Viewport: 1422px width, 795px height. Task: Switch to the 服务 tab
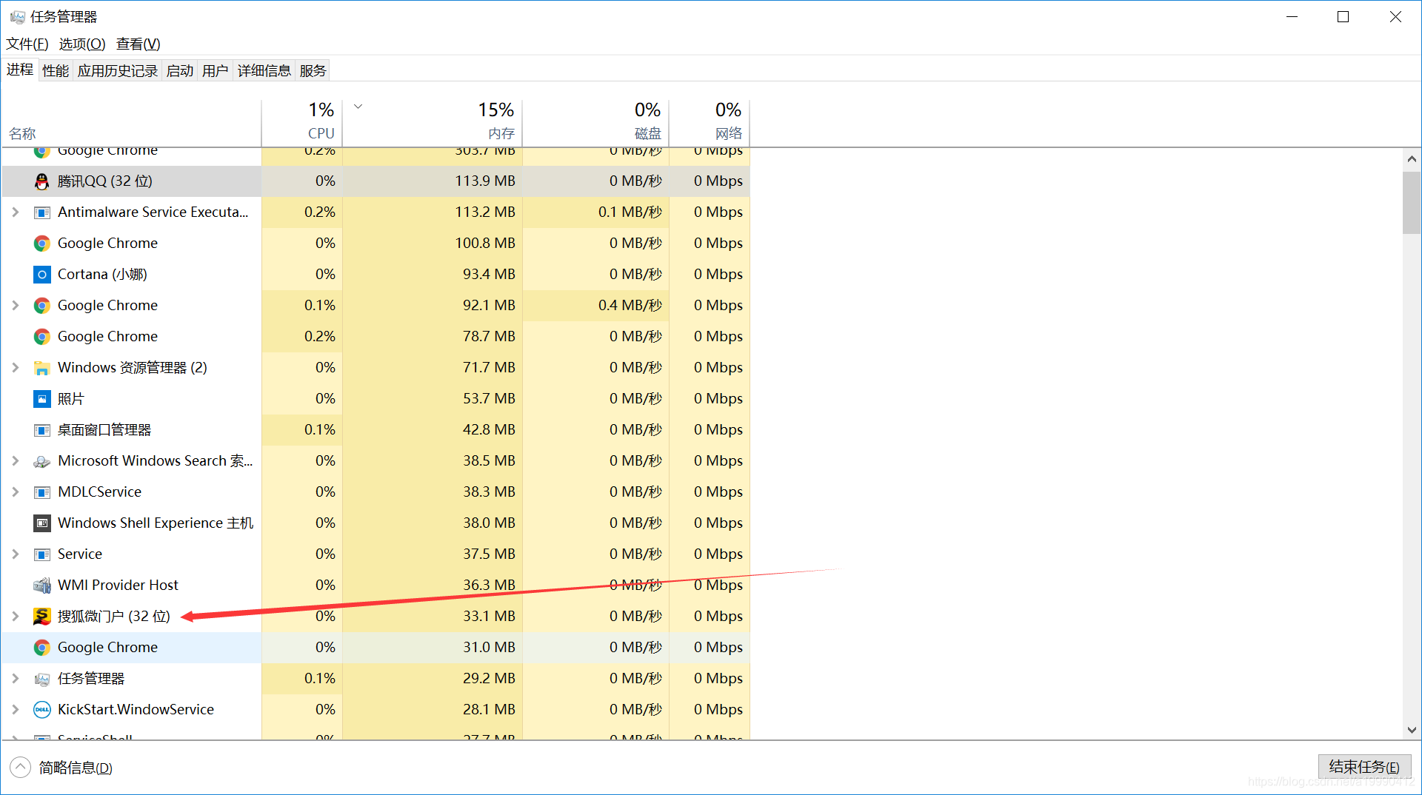(313, 71)
